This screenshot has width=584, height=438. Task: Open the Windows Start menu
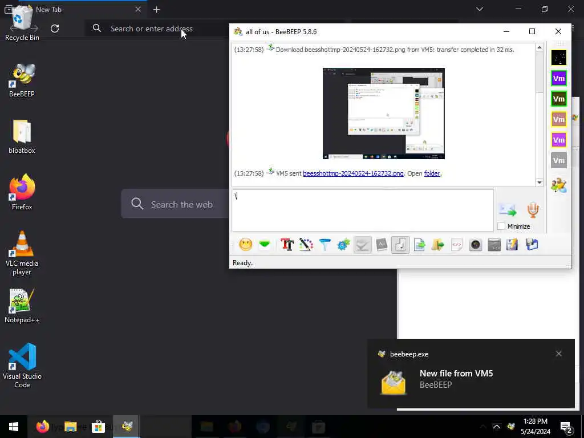pyautogui.click(x=14, y=427)
